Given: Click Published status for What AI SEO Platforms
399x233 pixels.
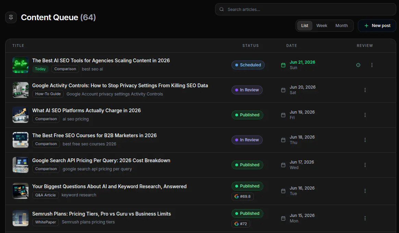Looking at the screenshot, I should coord(247,115).
